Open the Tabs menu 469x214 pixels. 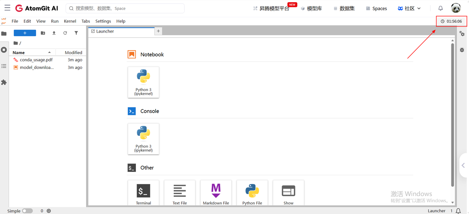(x=86, y=21)
